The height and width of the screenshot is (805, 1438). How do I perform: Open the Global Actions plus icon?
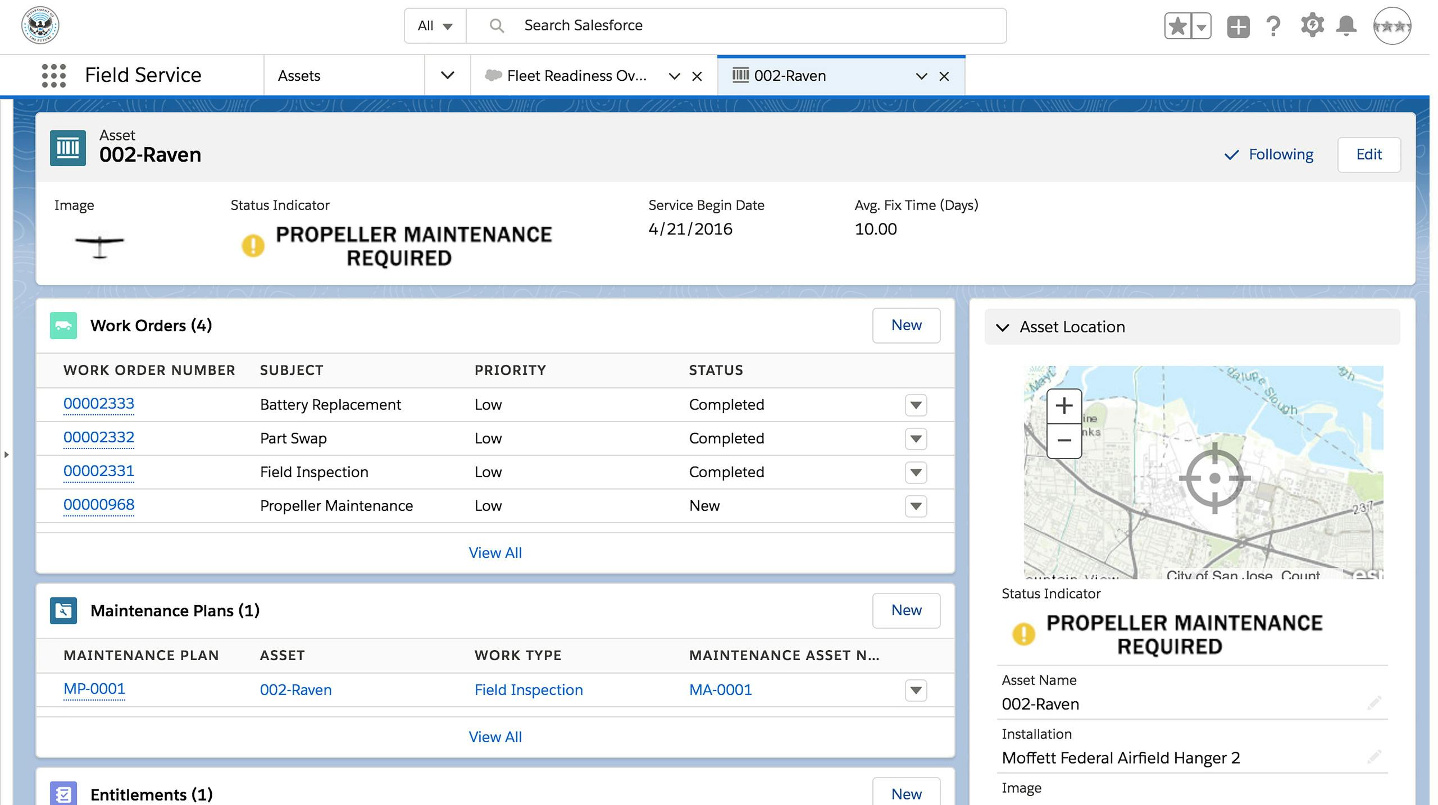[1238, 26]
